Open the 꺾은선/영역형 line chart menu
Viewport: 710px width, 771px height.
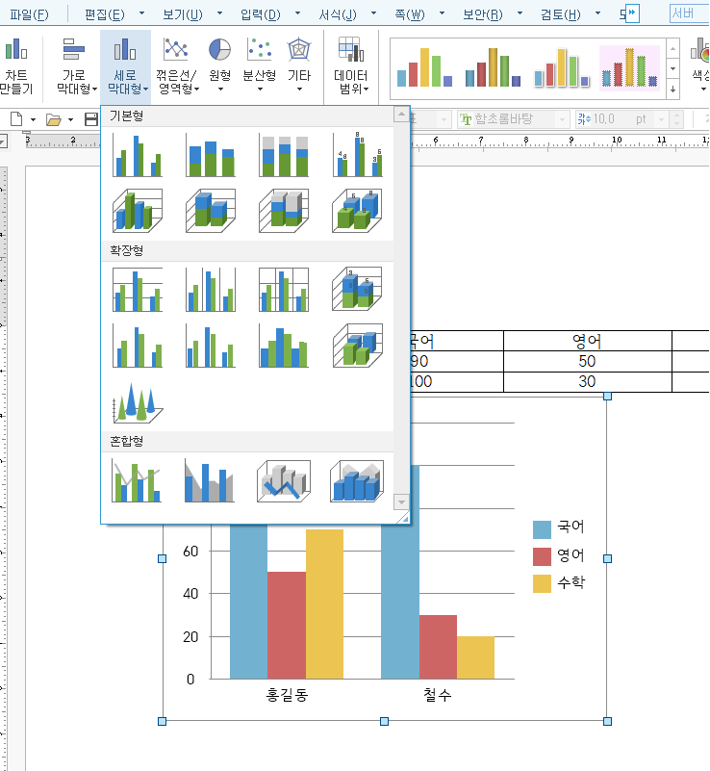coord(176,66)
